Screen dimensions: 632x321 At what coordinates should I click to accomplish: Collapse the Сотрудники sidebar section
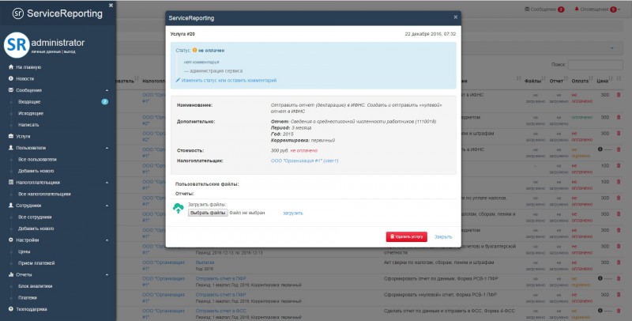pos(107,206)
